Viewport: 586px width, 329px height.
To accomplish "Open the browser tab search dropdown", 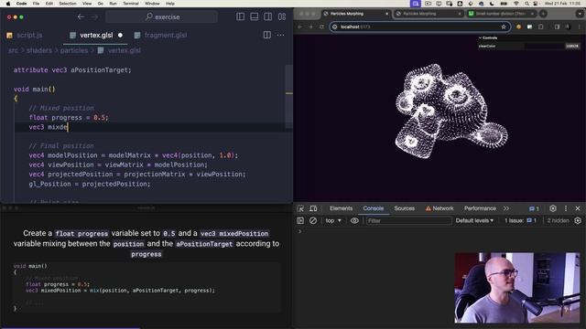I will (x=580, y=14).
